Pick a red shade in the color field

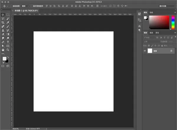(159, 22)
